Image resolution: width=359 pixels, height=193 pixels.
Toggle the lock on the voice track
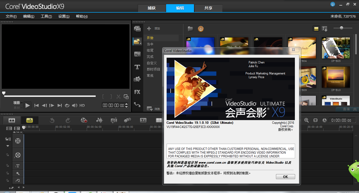[x=8, y=173]
